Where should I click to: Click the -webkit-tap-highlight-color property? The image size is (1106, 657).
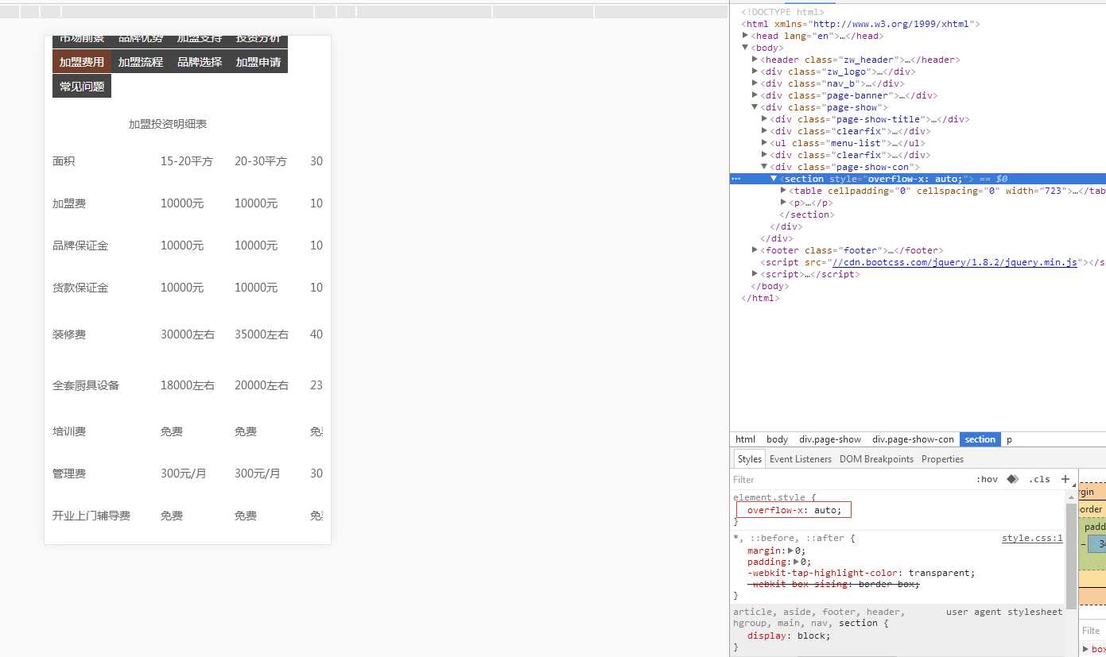point(824,573)
